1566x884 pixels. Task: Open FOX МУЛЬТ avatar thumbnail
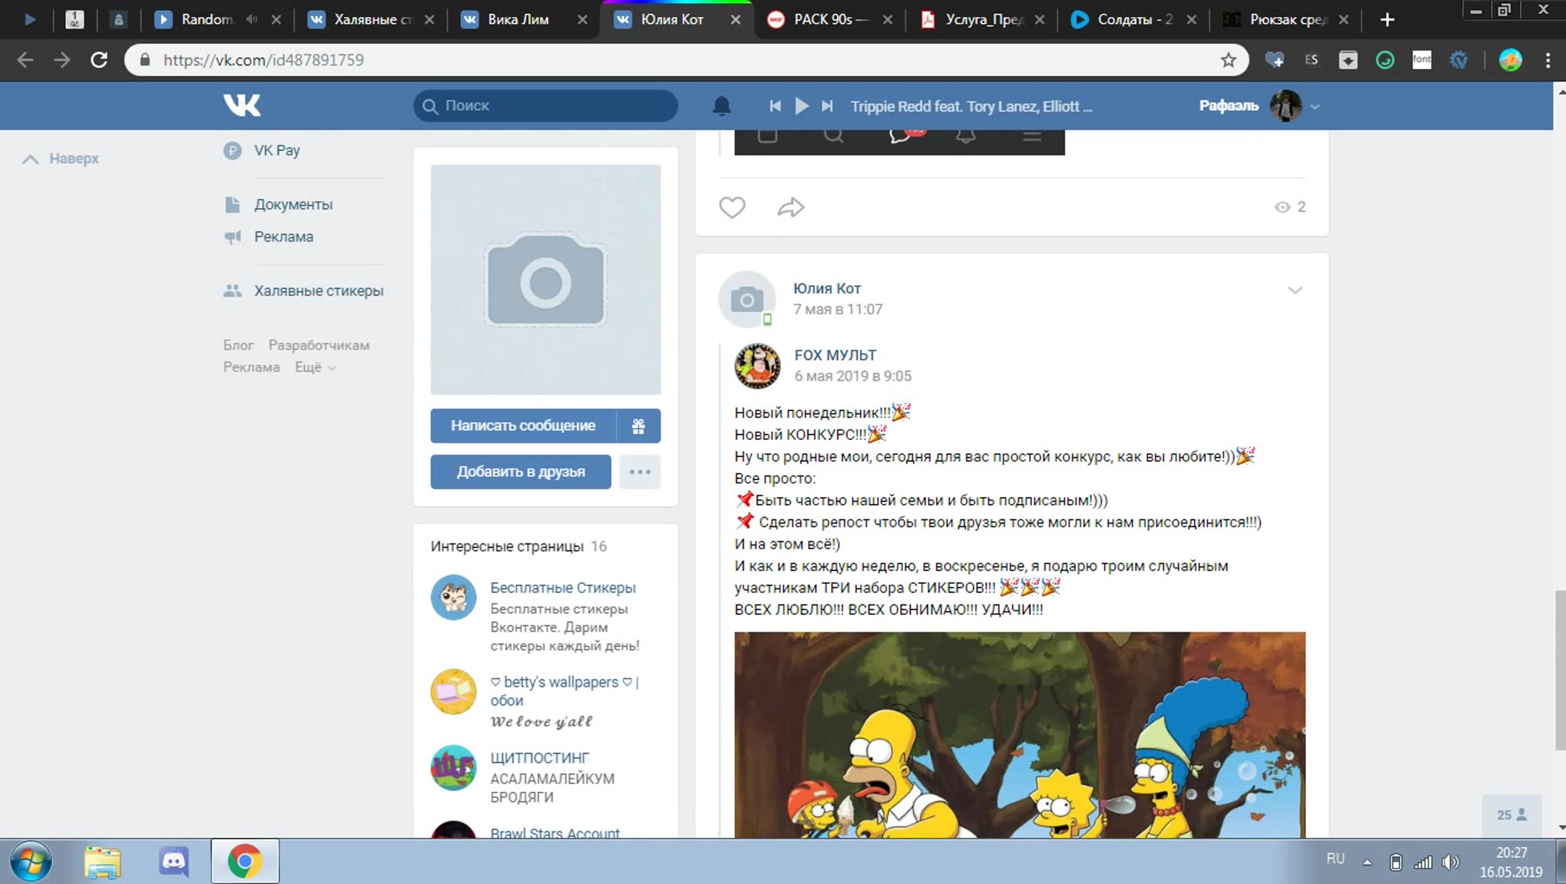click(x=757, y=366)
